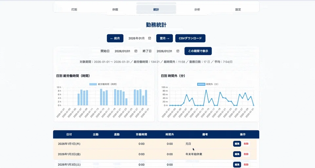This screenshot has width=315, height=168.
Task: Apply range with この期間で表示 button
Action: point(198,51)
